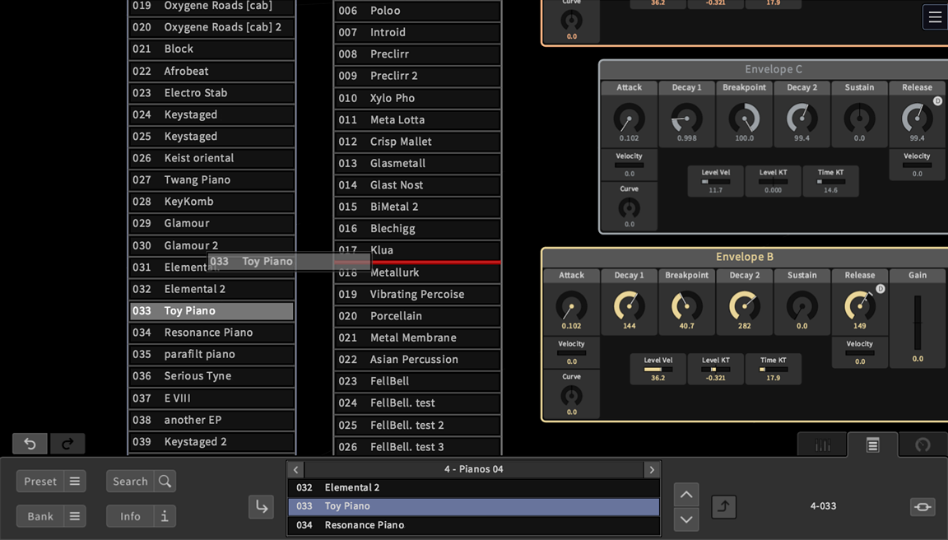
Task: Click Envelope C Attack knob
Action: 629,119
